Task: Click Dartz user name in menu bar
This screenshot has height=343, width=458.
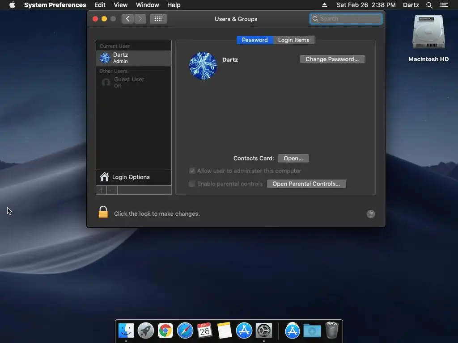Action: point(411,5)
